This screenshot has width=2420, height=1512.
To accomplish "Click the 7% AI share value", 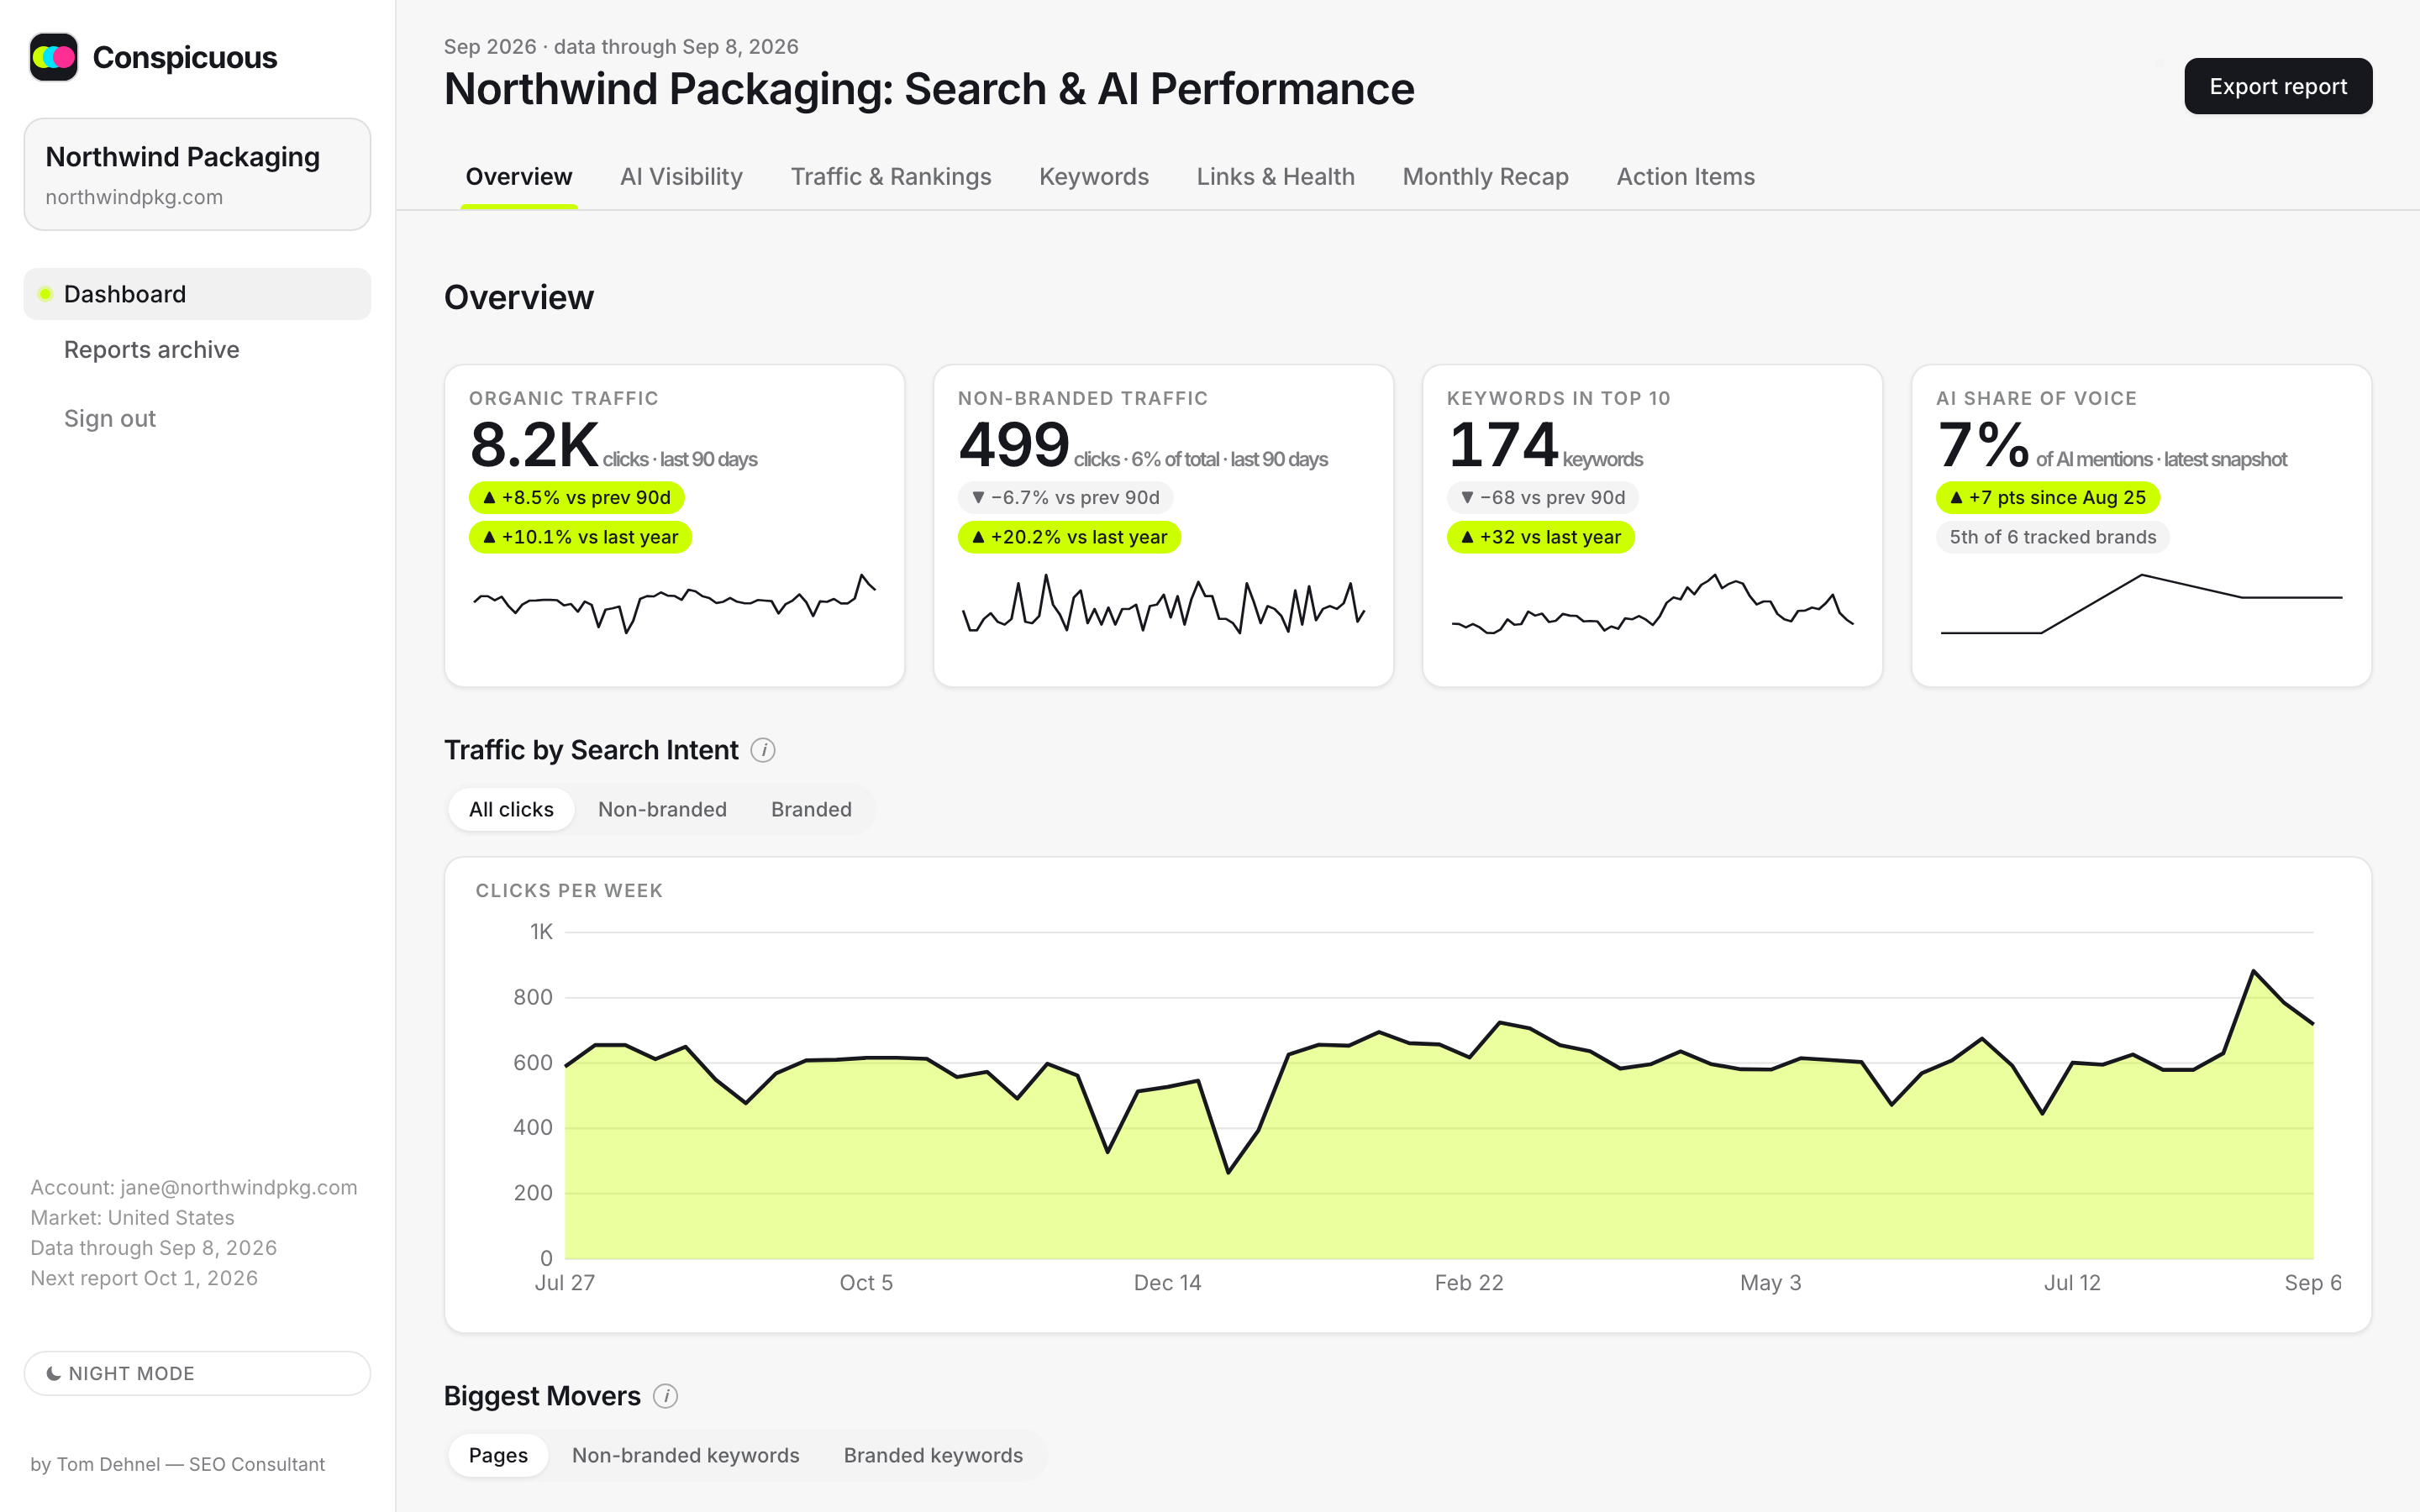I will click(x=1984, y=445).
